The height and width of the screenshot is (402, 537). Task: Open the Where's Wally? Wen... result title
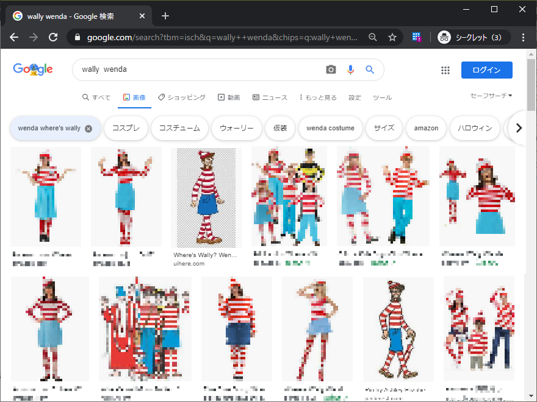coord(205,255)
